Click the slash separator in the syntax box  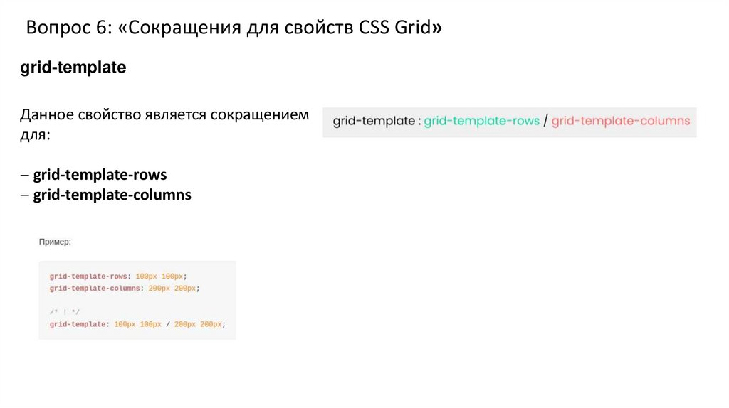point(545,122)
